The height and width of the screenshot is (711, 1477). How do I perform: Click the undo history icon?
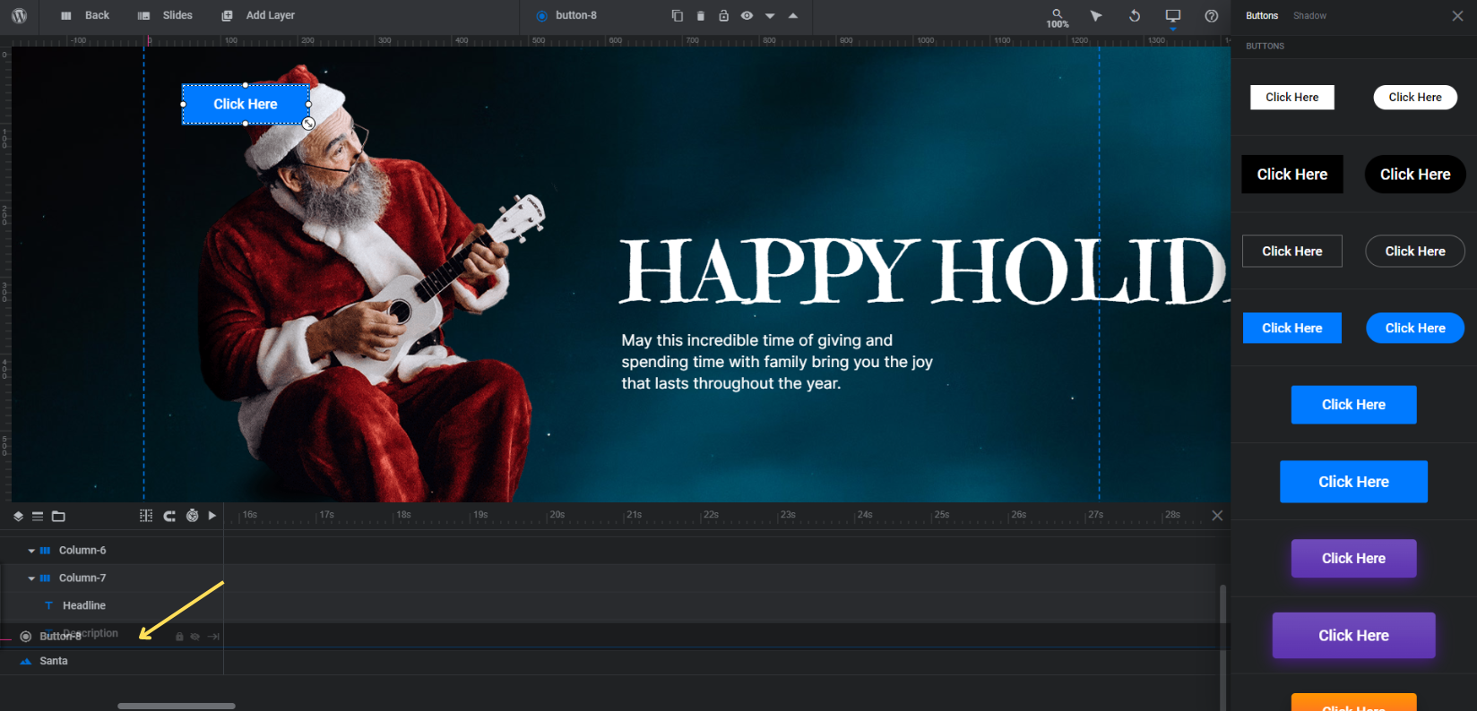pos(1135,16)
